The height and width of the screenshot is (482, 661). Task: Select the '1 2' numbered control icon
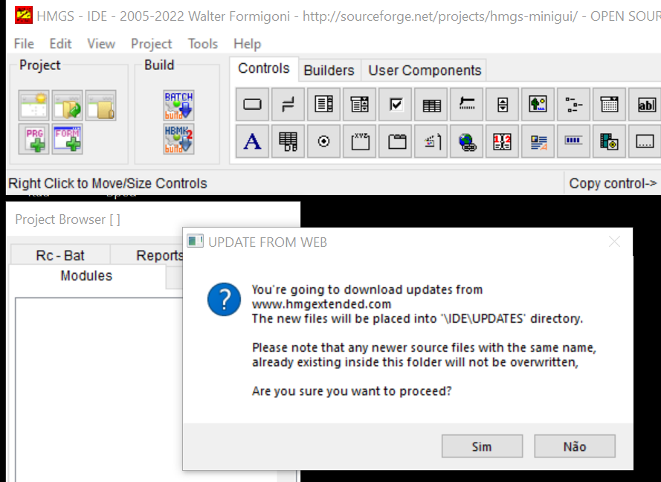point(502,141)
